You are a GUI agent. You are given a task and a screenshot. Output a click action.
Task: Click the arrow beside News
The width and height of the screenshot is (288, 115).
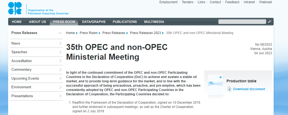tap(60, 43)
